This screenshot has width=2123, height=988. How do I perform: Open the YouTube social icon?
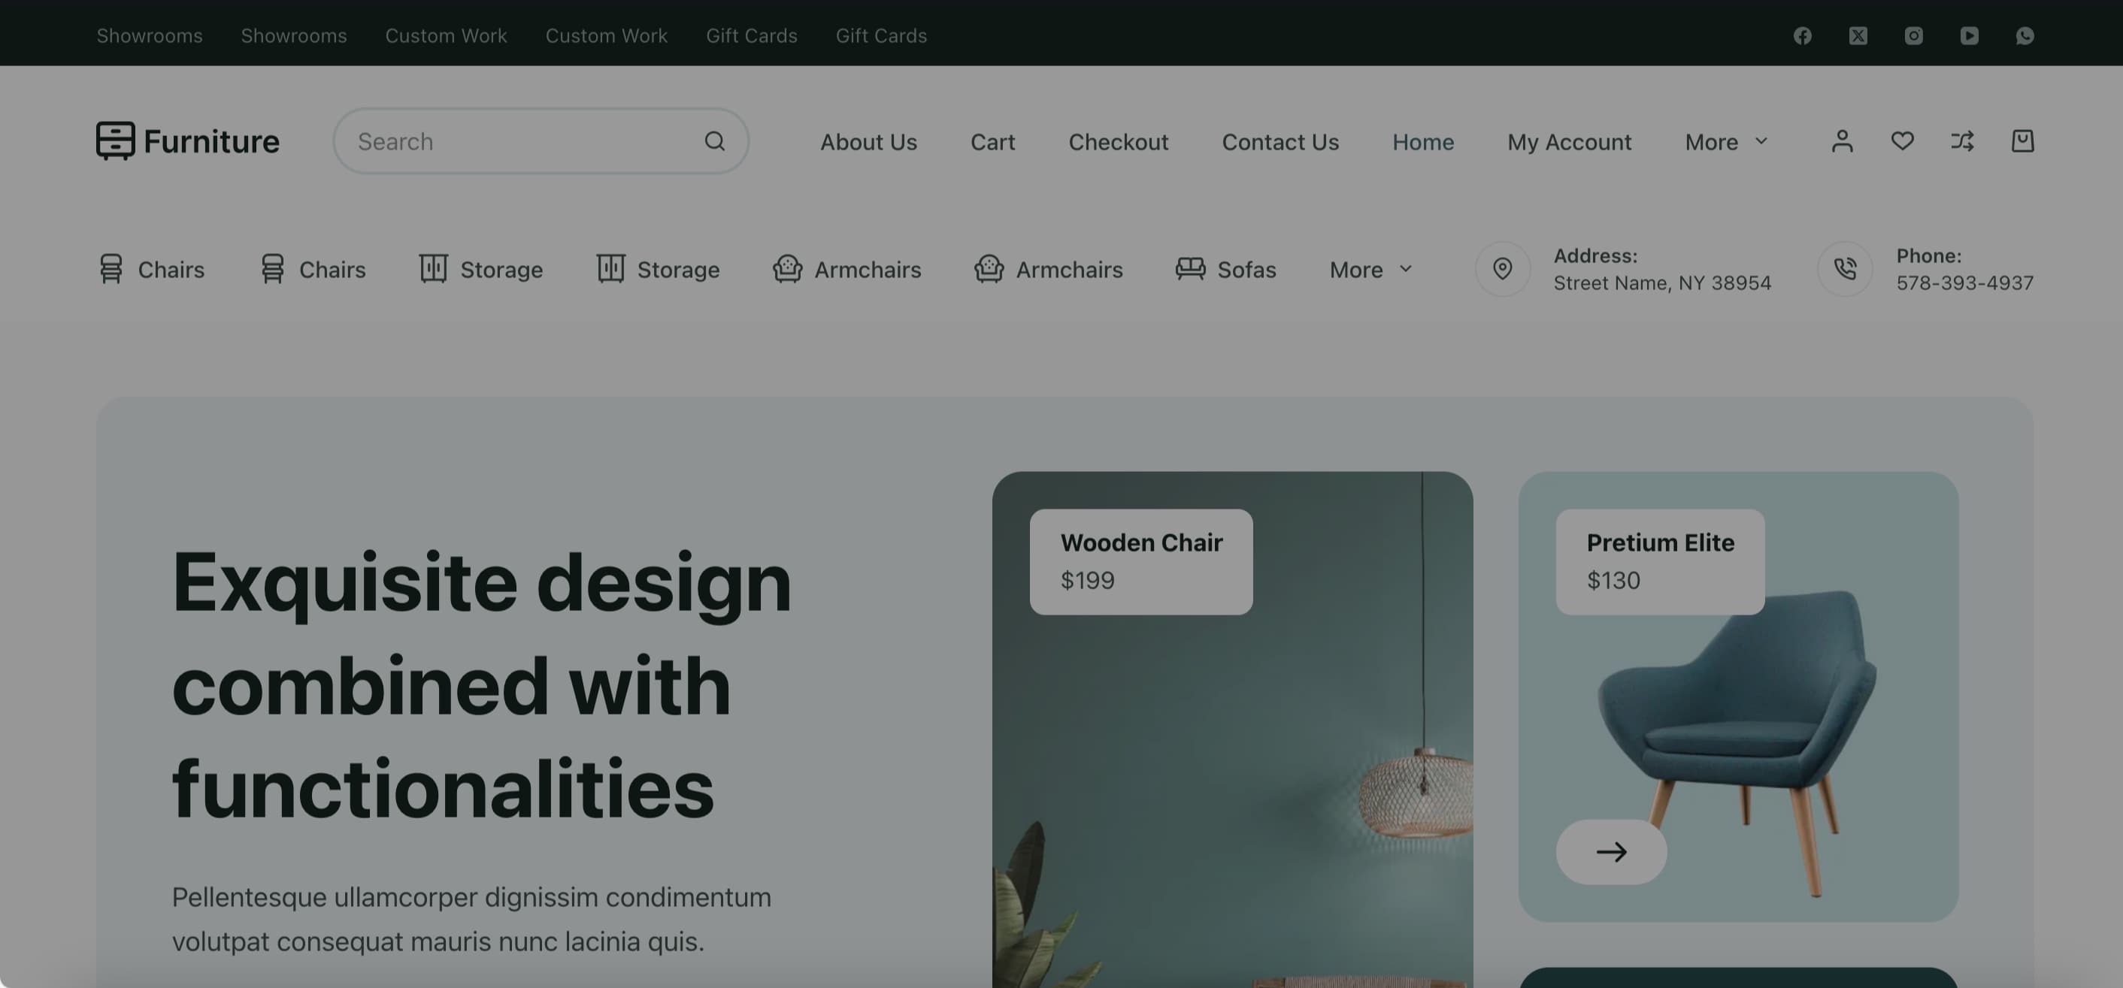click(x=1969, y=35)
